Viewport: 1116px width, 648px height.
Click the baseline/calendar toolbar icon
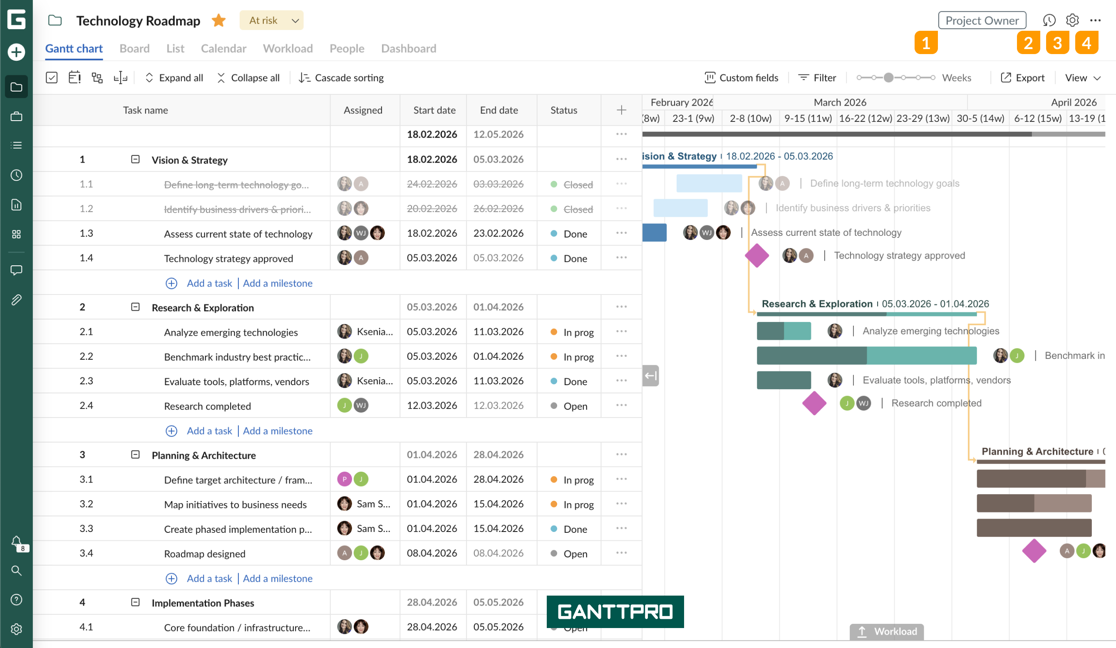74,78
